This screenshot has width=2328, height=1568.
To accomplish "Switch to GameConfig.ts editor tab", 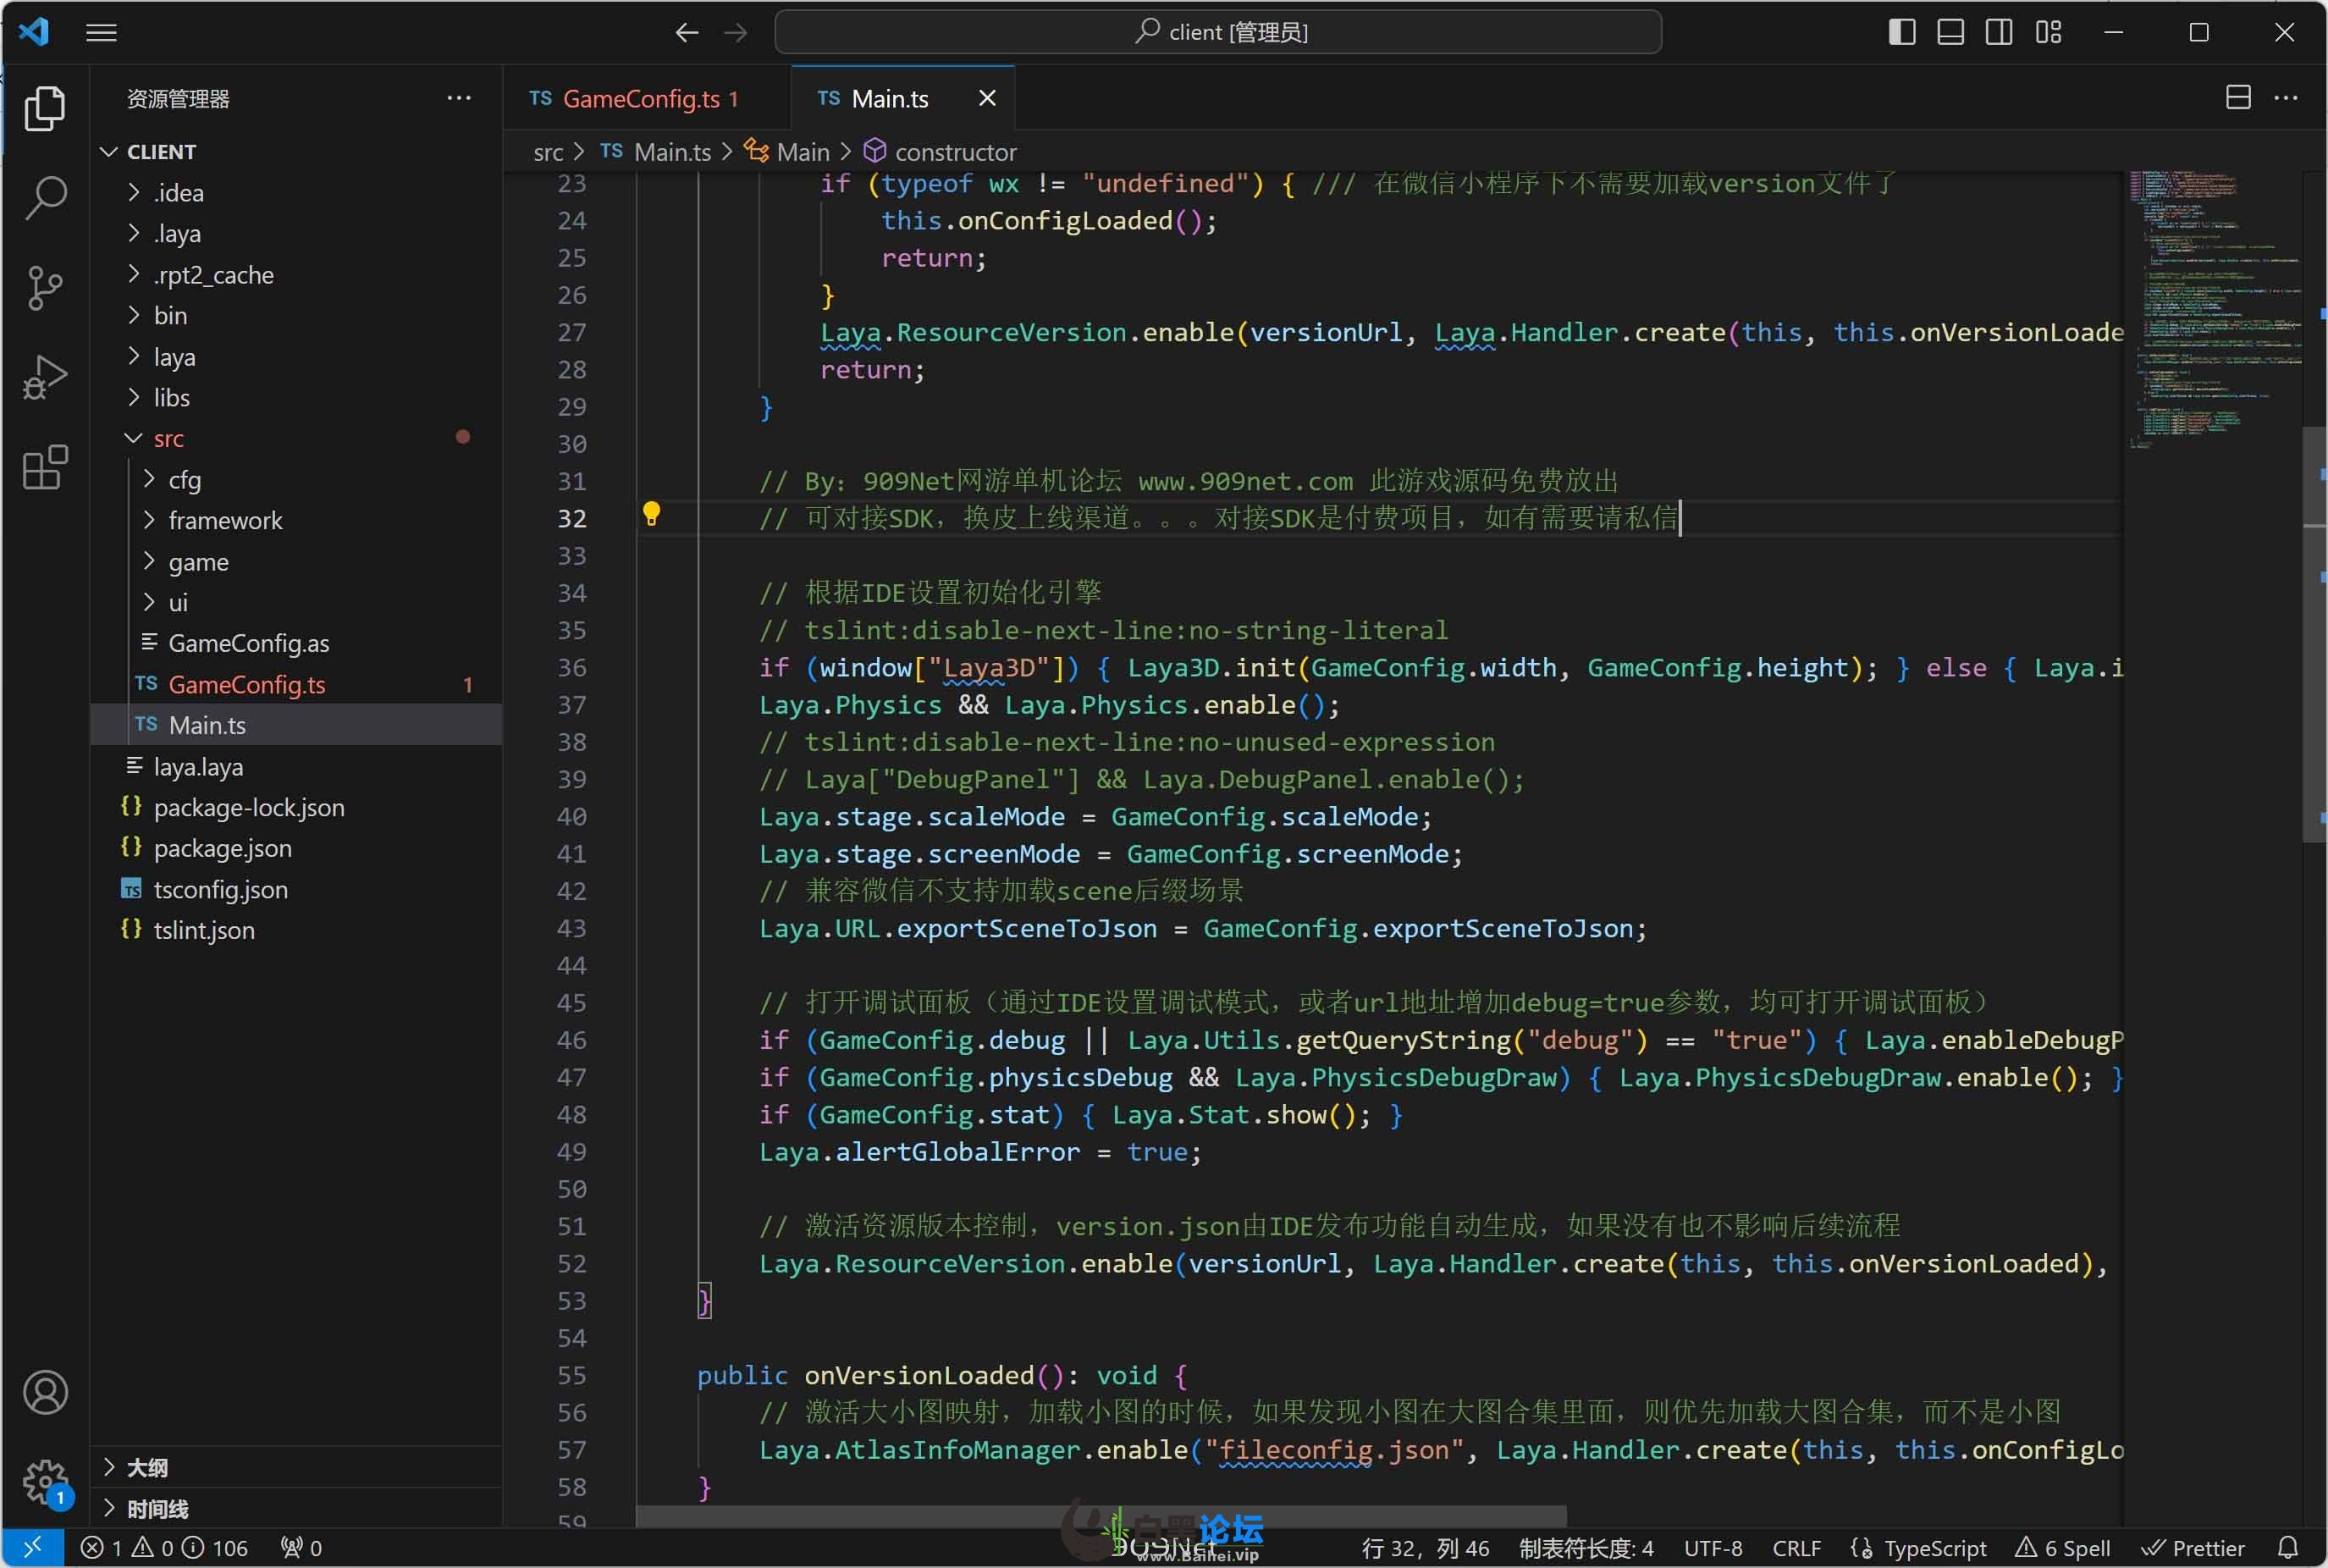I will pyautogui.click(x=646, y=98).
